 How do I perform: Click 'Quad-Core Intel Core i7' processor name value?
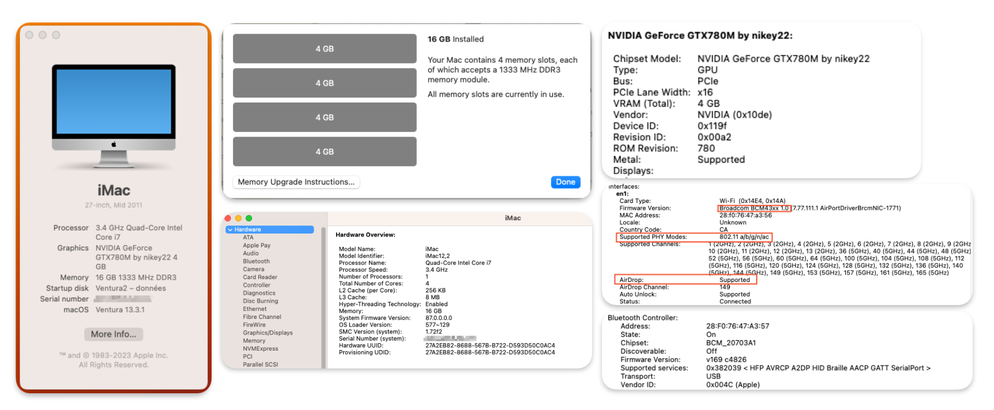coord(458,263)
